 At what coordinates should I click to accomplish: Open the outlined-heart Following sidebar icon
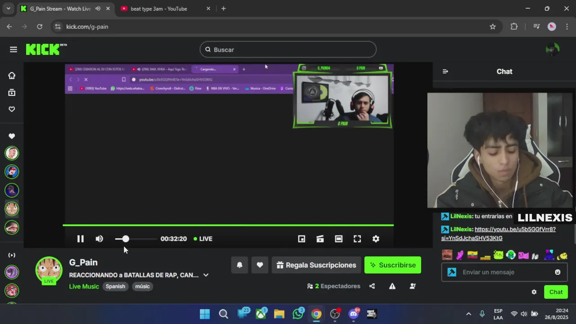(12, 109)
